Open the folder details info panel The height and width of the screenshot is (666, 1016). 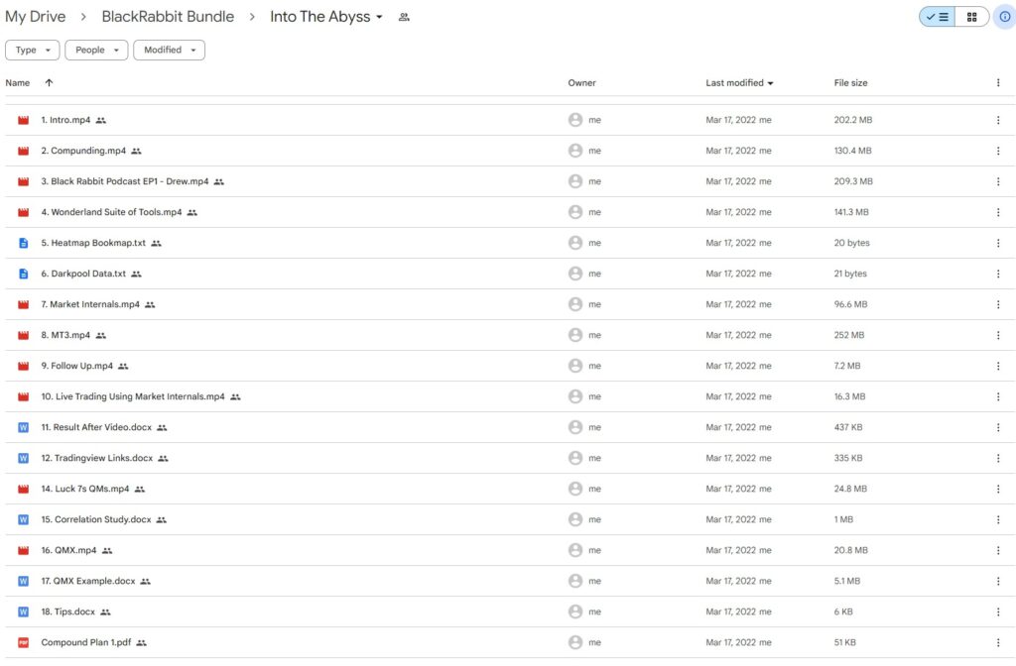pyautogui.click(x=1004, y=17)
